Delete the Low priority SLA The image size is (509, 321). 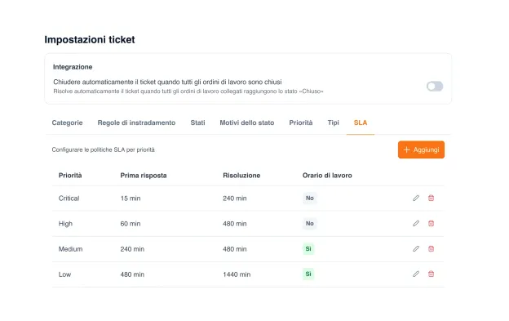coord(431,274)
